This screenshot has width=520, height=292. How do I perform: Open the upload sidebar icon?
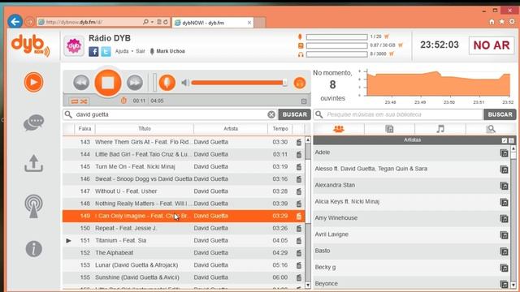click(33, 163)
